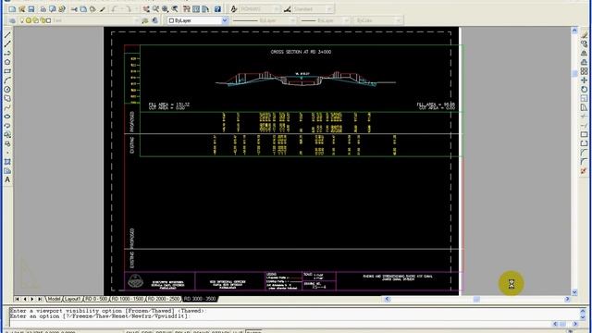Viewport: 592px width, 333px height.
Task: Open the lineweight control dropdown
Action: click(346, 20)
